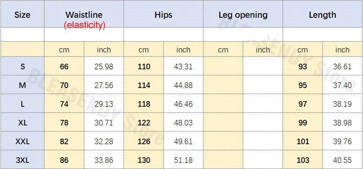Viewport: 363px width, 169px height.
Task: Select the XXL size row label
Action: click(22, 141)
